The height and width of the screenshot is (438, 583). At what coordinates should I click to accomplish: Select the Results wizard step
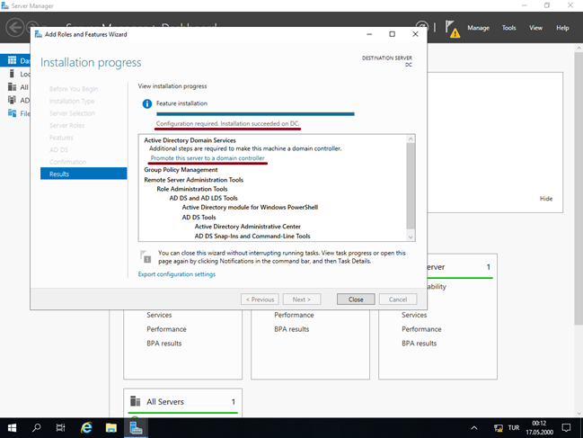[x=84, y=174]
